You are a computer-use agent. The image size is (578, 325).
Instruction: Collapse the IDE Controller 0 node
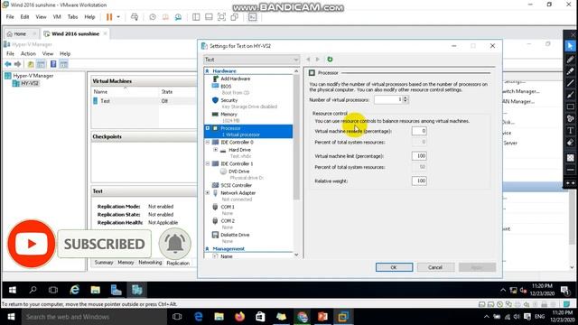pyautogui.click(x=208, y=143)
